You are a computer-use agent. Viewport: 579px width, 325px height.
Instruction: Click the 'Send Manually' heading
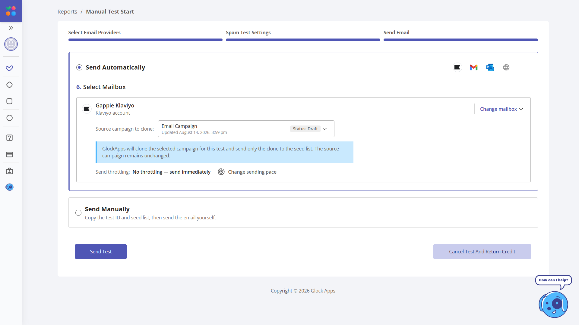coord(107,209)
